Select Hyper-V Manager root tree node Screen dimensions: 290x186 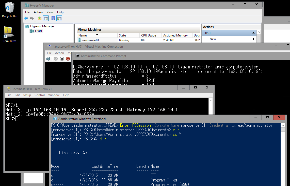point(42,26)
